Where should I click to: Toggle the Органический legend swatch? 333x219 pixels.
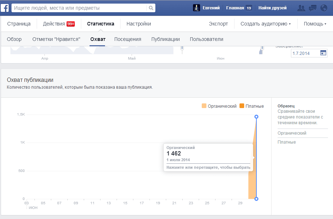click(x=204, y=106)
